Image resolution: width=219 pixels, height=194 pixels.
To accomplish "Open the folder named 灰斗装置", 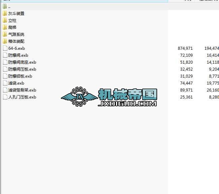I will 16,14.
